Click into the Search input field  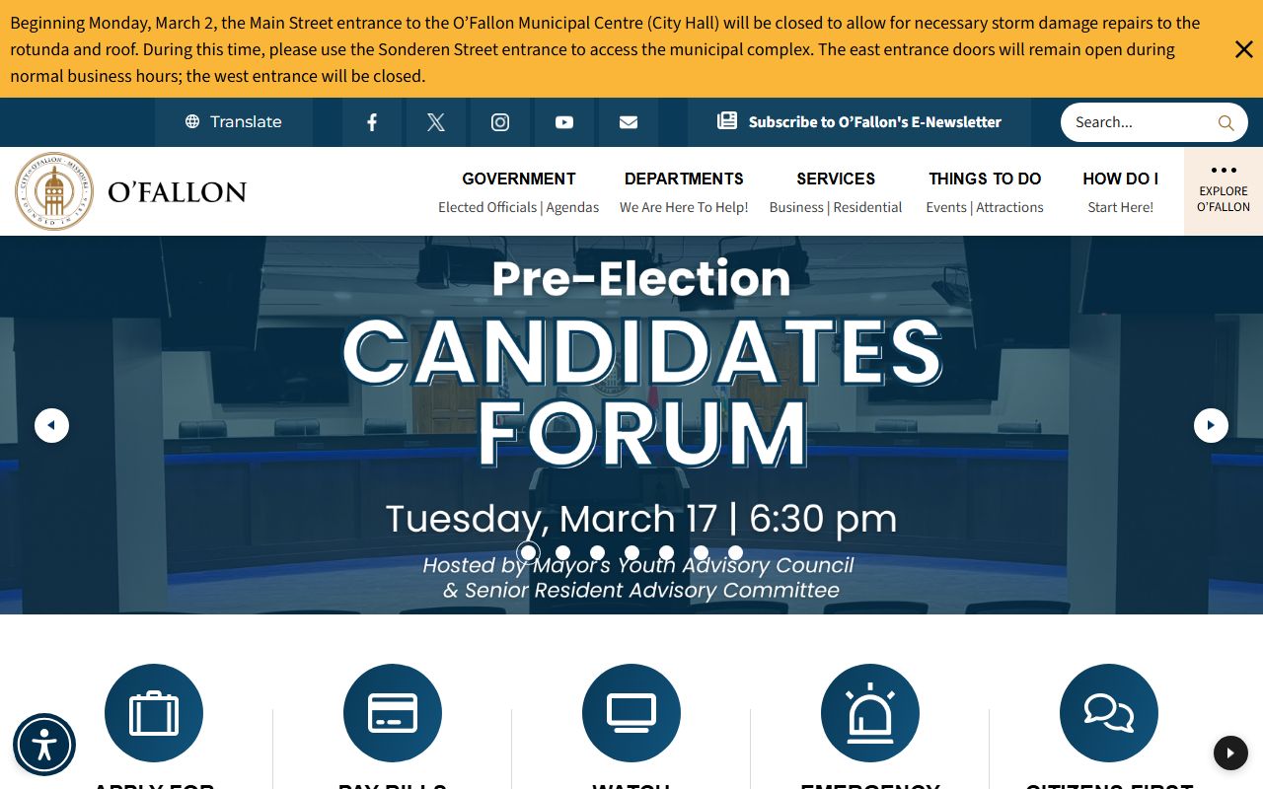pos(1140,122)
